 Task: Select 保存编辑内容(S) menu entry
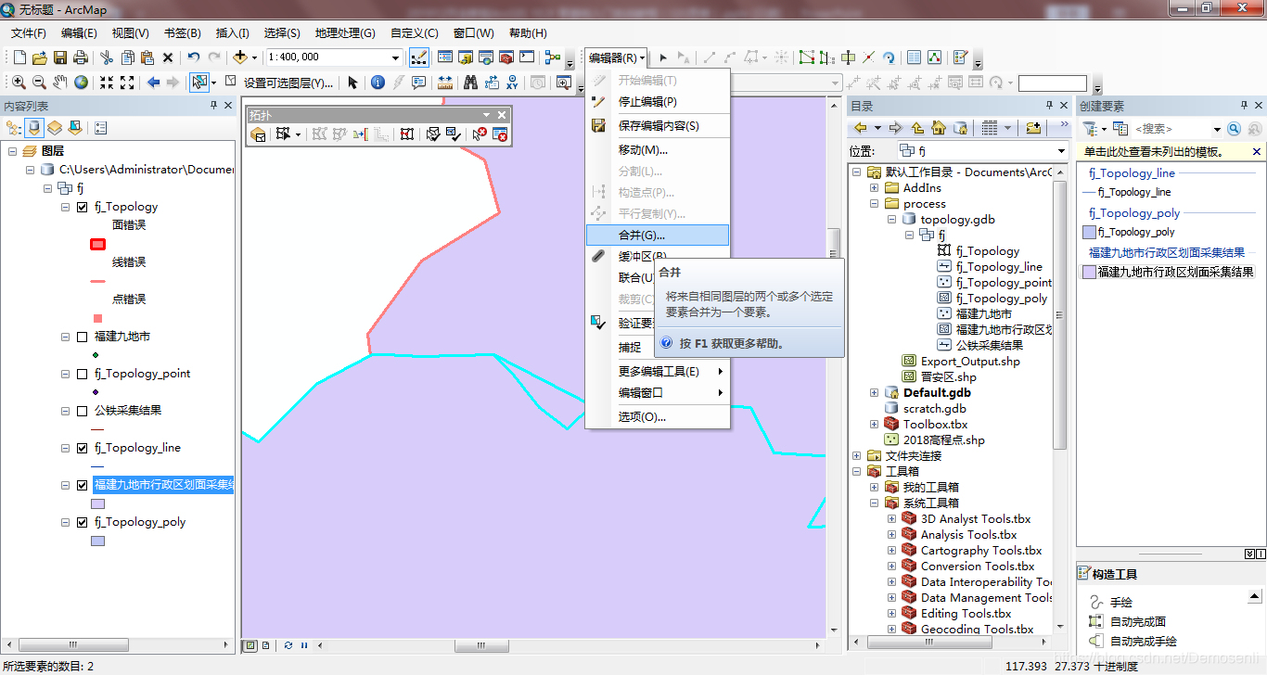(659, 126)
